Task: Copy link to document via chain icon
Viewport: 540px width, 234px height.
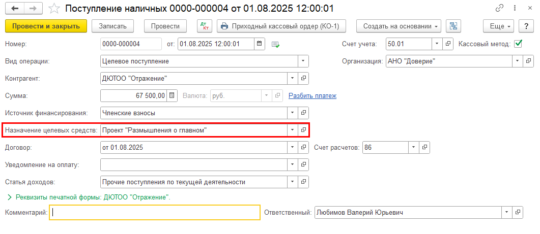Action: [499, 9]
